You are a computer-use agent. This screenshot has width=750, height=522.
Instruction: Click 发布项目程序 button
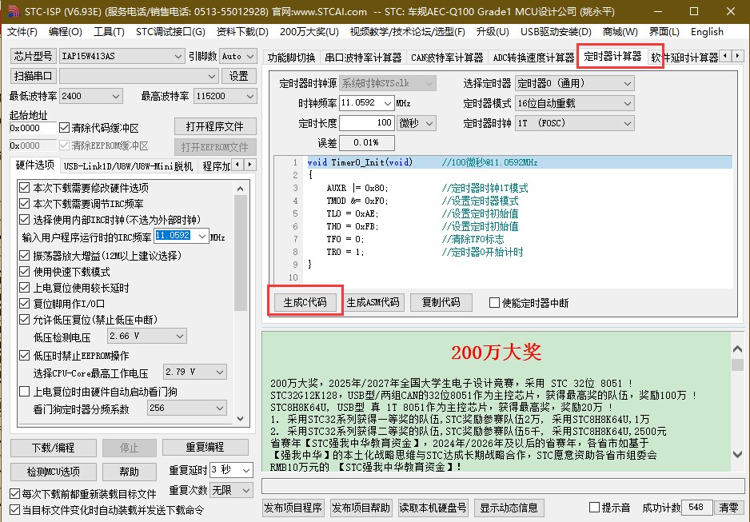293,508
